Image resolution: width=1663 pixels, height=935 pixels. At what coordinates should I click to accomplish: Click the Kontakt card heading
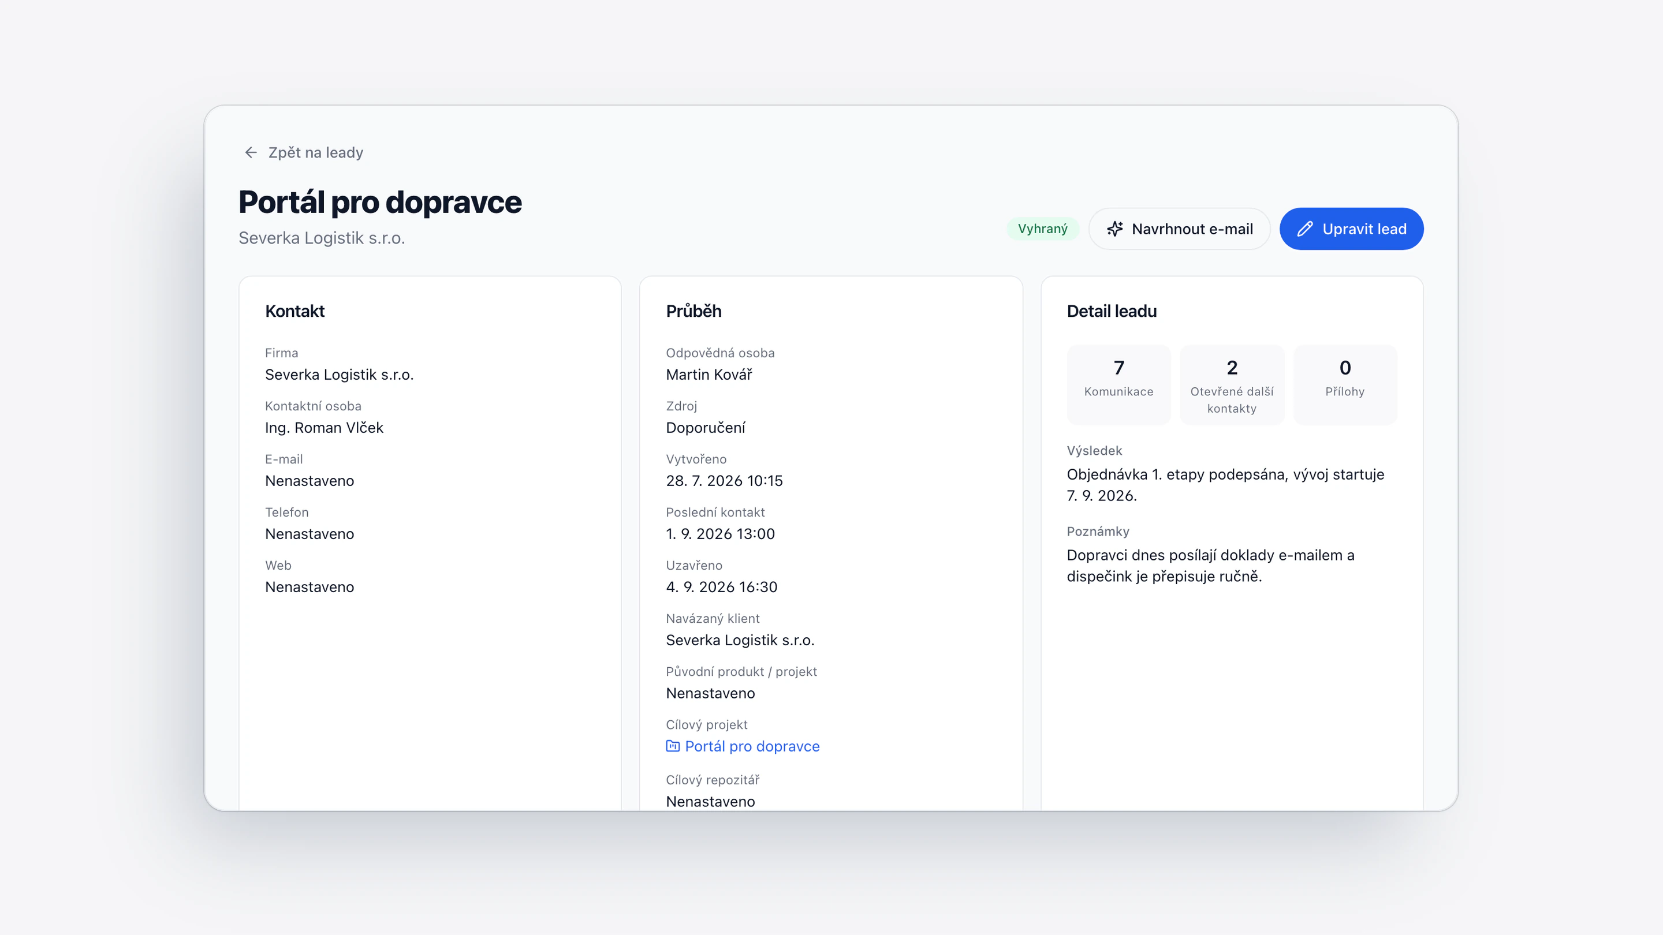(295, 311)
